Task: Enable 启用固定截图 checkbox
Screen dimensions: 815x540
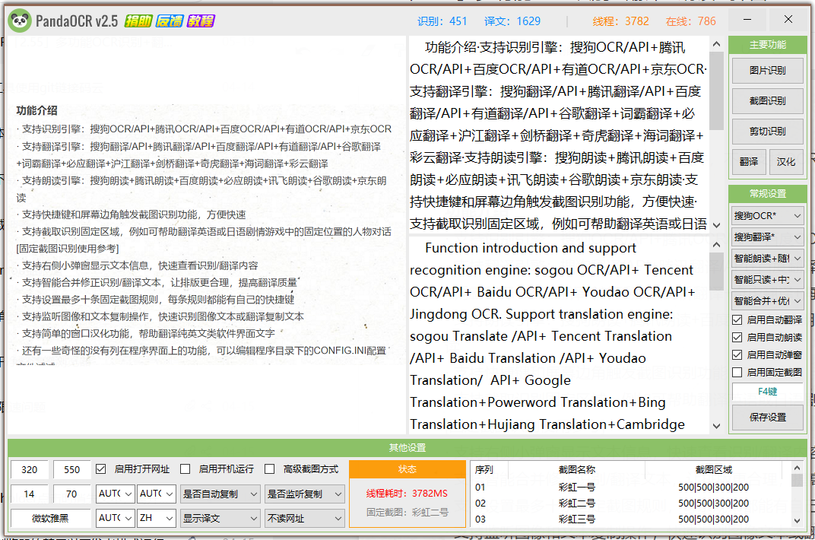Action: [x=737, y=372]
